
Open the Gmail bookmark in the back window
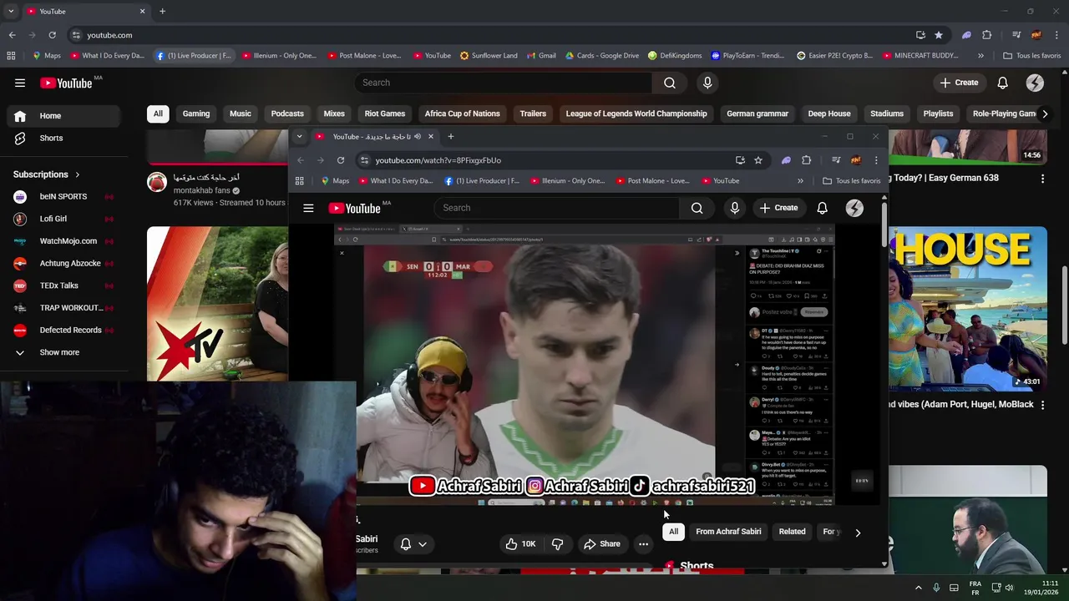540,56
